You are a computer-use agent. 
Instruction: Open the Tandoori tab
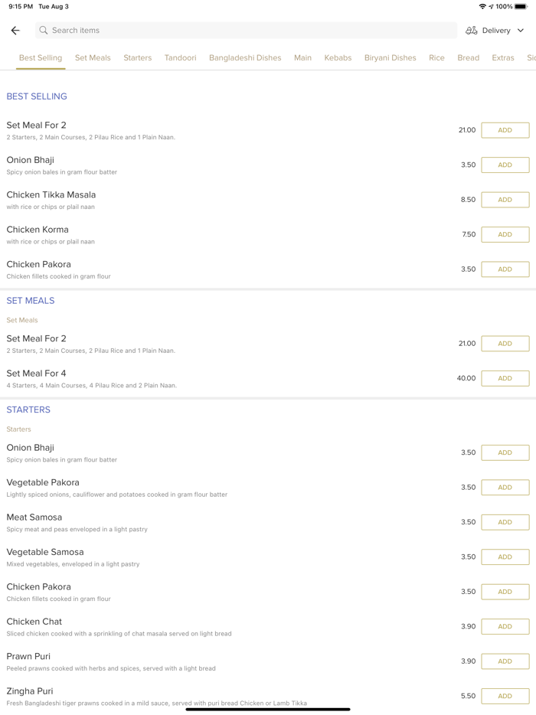(x=180, y=58)
